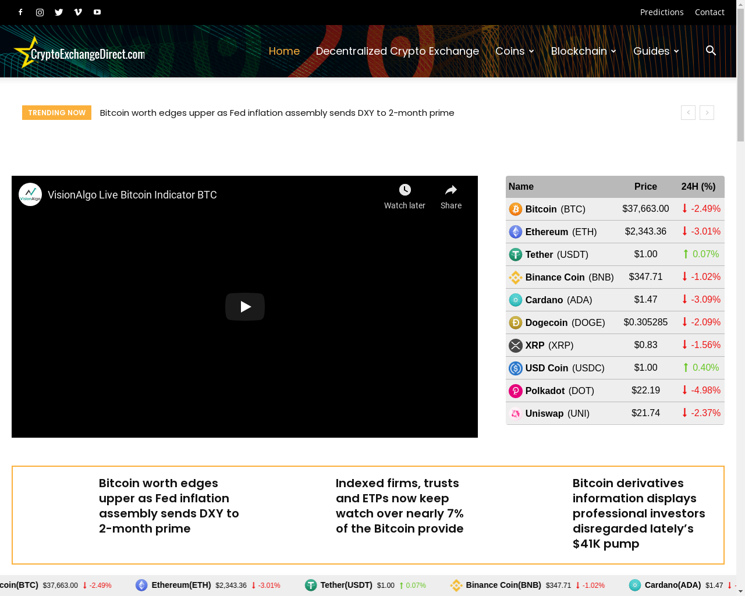Image resolution: width=745 pixels, height=596 pixels.
Task: Open 'Indexed firms, trusts and ETPs' article
Action: click(400, 506)
